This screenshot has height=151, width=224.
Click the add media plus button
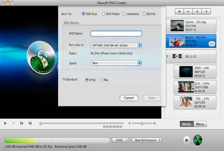click(179, 12)
